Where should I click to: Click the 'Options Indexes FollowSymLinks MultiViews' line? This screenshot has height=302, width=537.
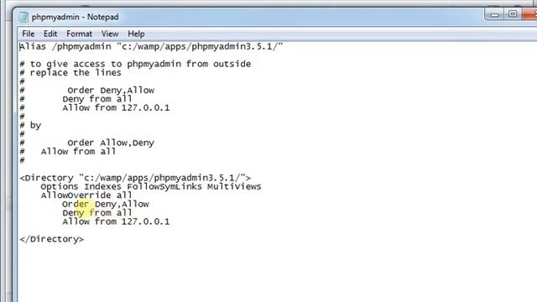tap(151, 186)
